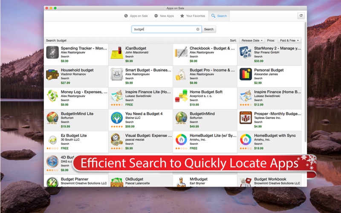Switch to the New Apps tab
The image size is (341, 213).
coord(164,16)
